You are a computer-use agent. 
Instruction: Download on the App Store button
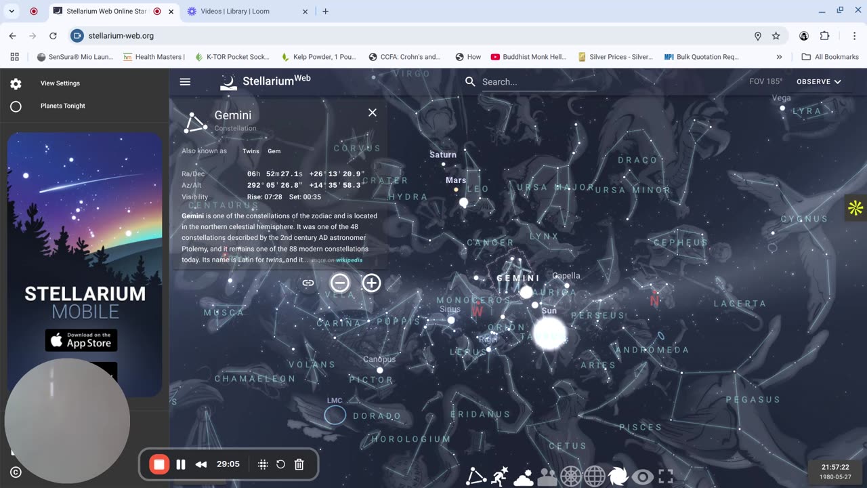[81, 340]
